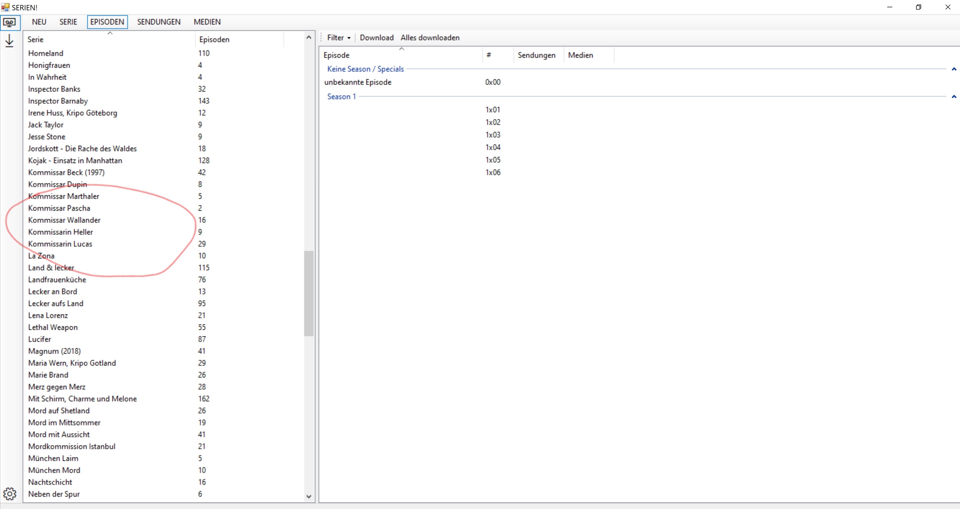960x509 pixels.
Task: Click Alles downloaden button
Action: [430, 38]
